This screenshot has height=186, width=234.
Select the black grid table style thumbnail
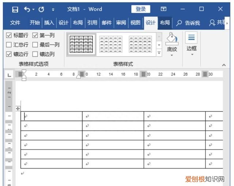(x=81, y=44)
